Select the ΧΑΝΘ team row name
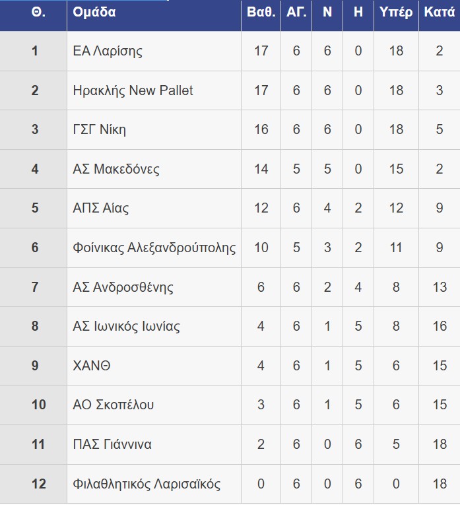Screen dimensions: 460x505 92,366
